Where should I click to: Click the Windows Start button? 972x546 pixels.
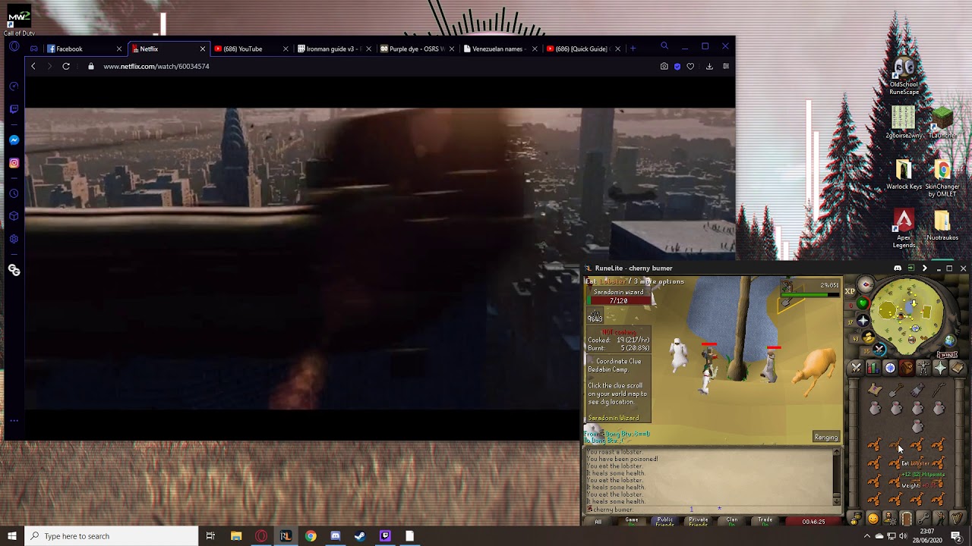[x=12, y=536]
